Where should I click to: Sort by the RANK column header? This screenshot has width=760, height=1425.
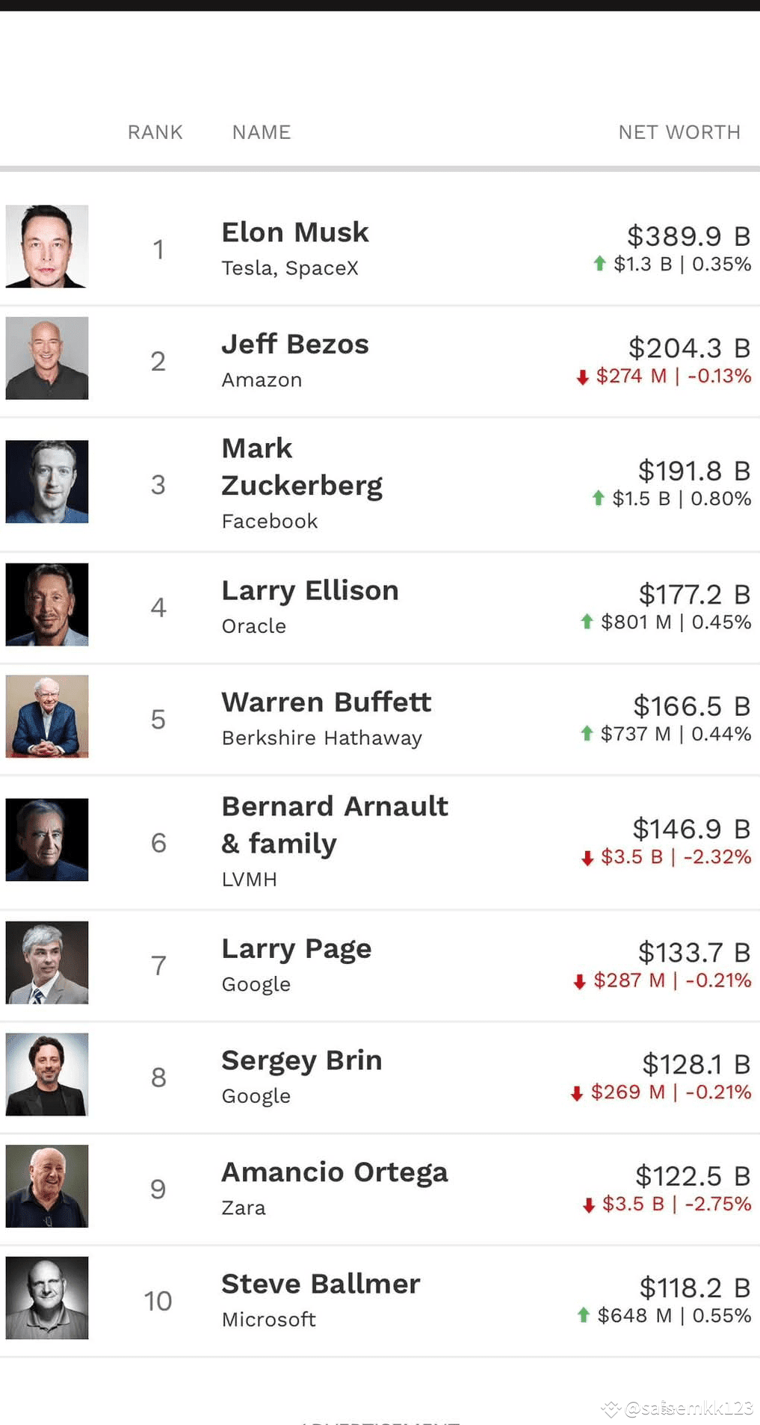click(155, 132)
